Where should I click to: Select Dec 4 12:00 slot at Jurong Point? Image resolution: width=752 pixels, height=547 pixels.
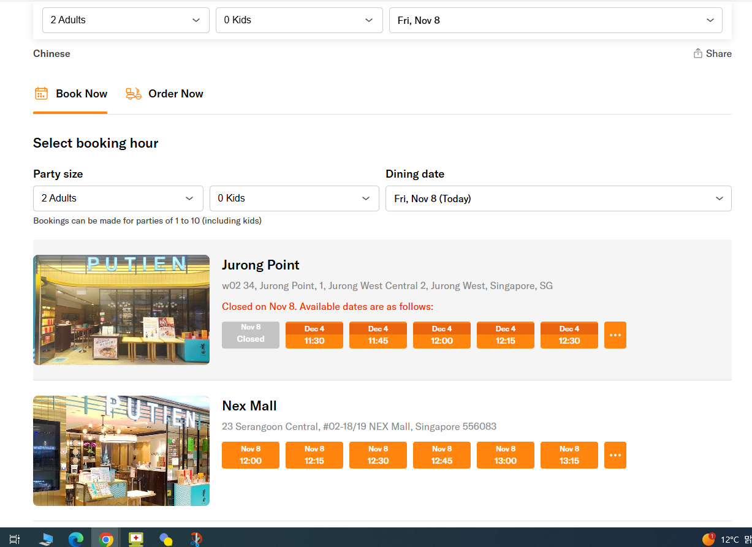pos(442,335)
